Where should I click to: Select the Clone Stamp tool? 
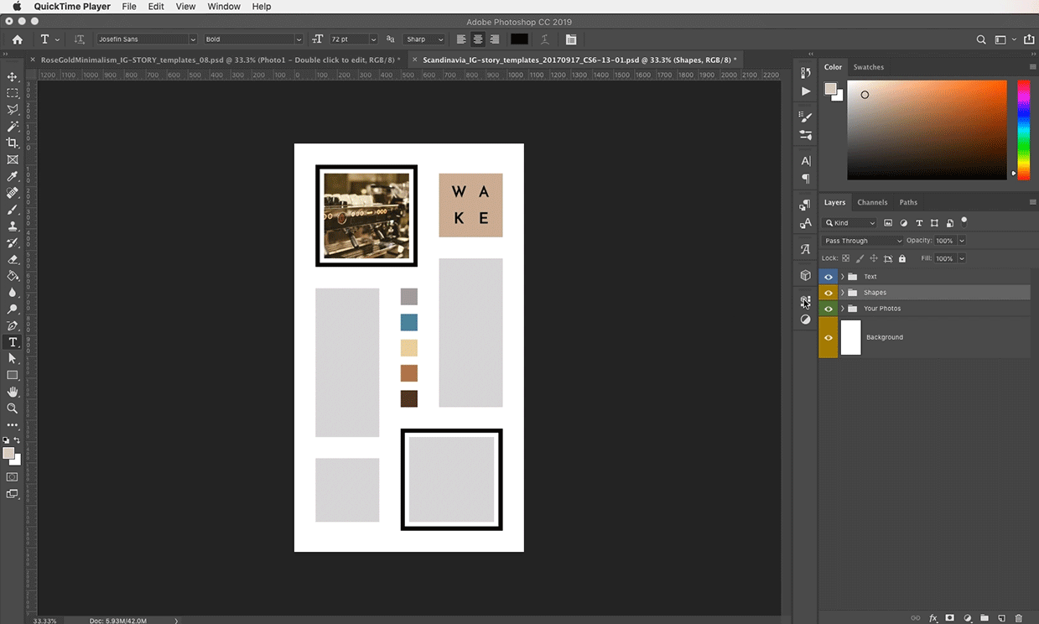(13, 226)
